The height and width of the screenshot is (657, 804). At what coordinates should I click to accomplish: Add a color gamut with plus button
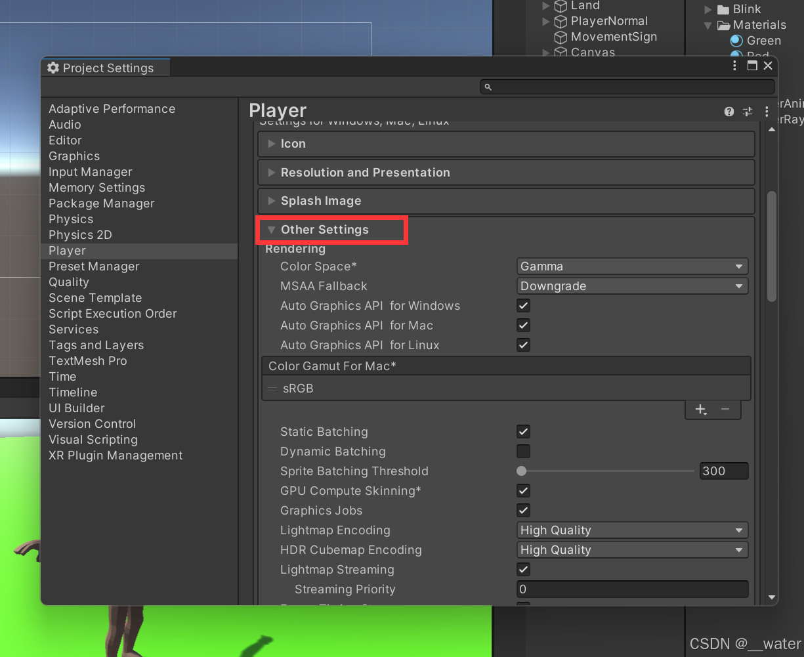[700, 410]
